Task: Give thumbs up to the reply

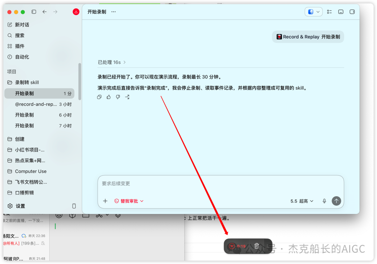Action: (109, 97)
